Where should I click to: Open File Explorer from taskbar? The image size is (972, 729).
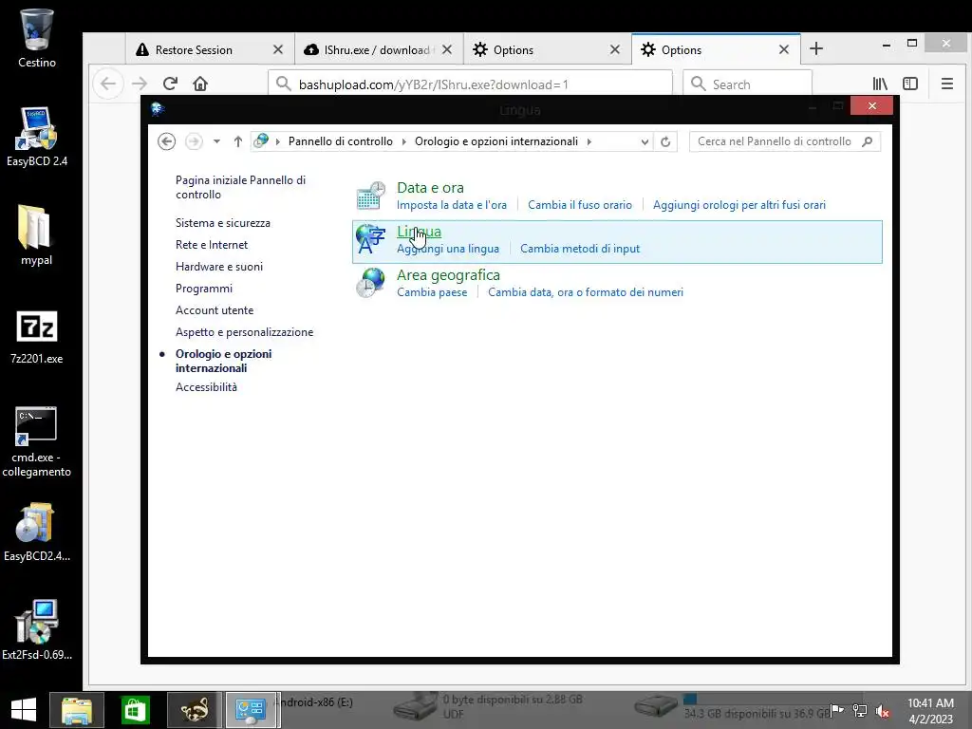click(x=76, y=710)
